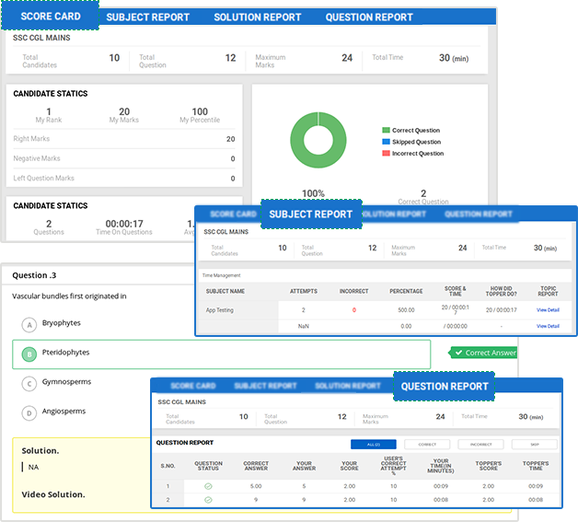The height and width of the screenshot is (522, 578).
Task: Choose option C circle for Gymnosperms
Action: coord(29,384)
